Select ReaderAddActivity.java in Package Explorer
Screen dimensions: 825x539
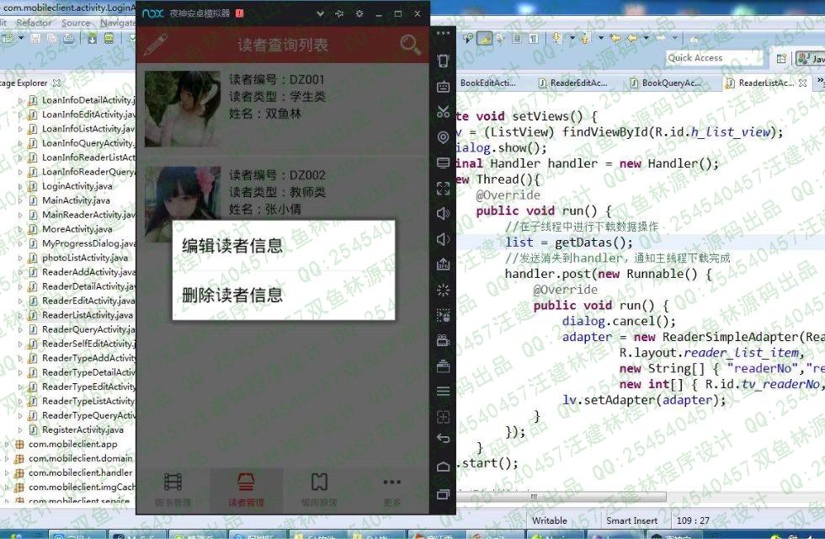coord(88,272)
